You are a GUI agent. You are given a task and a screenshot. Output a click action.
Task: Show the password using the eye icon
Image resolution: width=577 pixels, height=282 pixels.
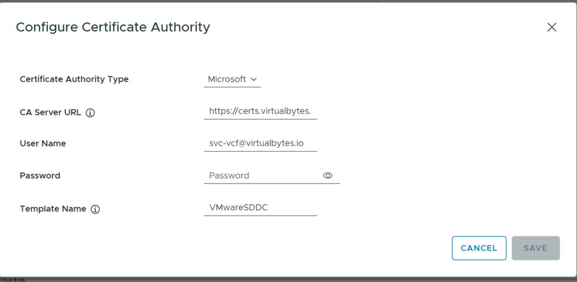coord(328,175)
